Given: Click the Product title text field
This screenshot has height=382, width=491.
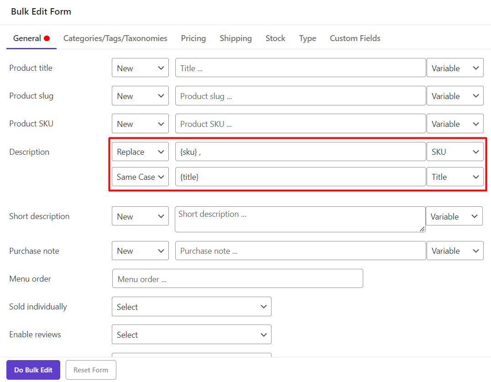Looking at the screenshot, I should (300, 68).
